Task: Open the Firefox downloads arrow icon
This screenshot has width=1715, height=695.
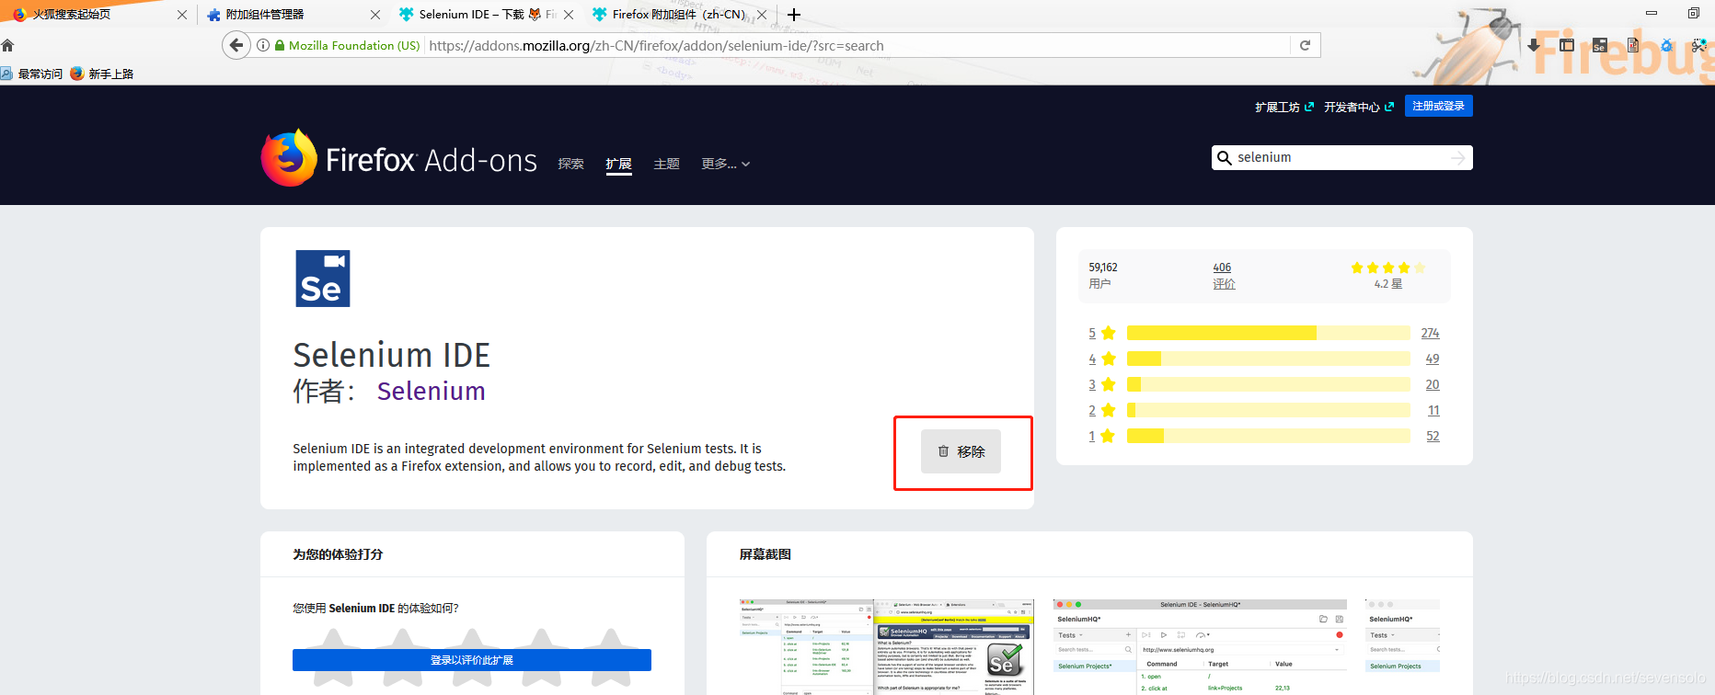Action: pos(1534,45)
